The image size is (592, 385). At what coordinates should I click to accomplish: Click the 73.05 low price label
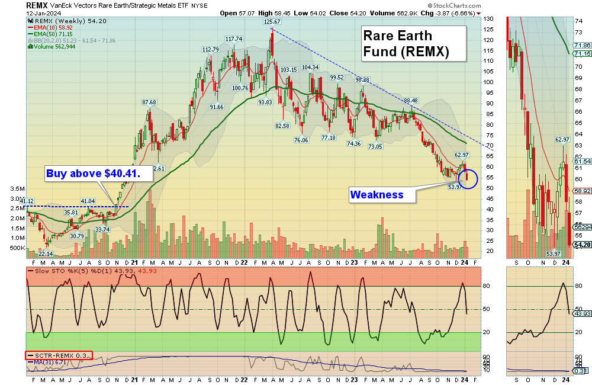pyautogui.click(x=375, y=146)
